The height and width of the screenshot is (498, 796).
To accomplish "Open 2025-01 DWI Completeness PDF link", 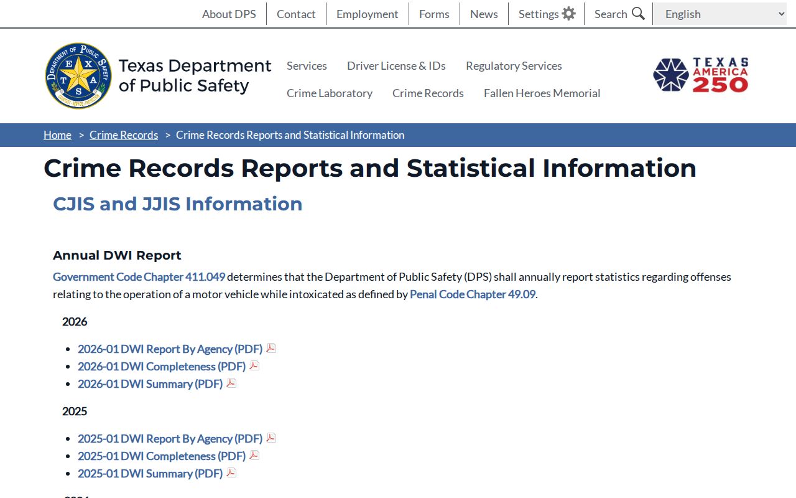I will point(162,456).
